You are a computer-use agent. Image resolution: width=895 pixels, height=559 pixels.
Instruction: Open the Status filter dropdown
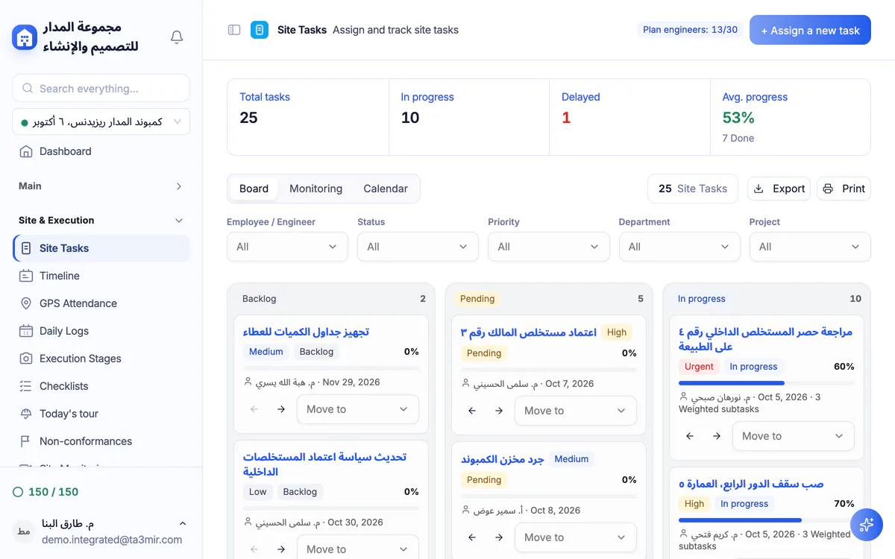point(418,247)
